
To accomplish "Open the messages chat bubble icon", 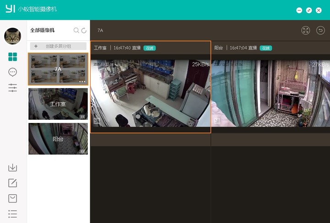I will (13, 72).
